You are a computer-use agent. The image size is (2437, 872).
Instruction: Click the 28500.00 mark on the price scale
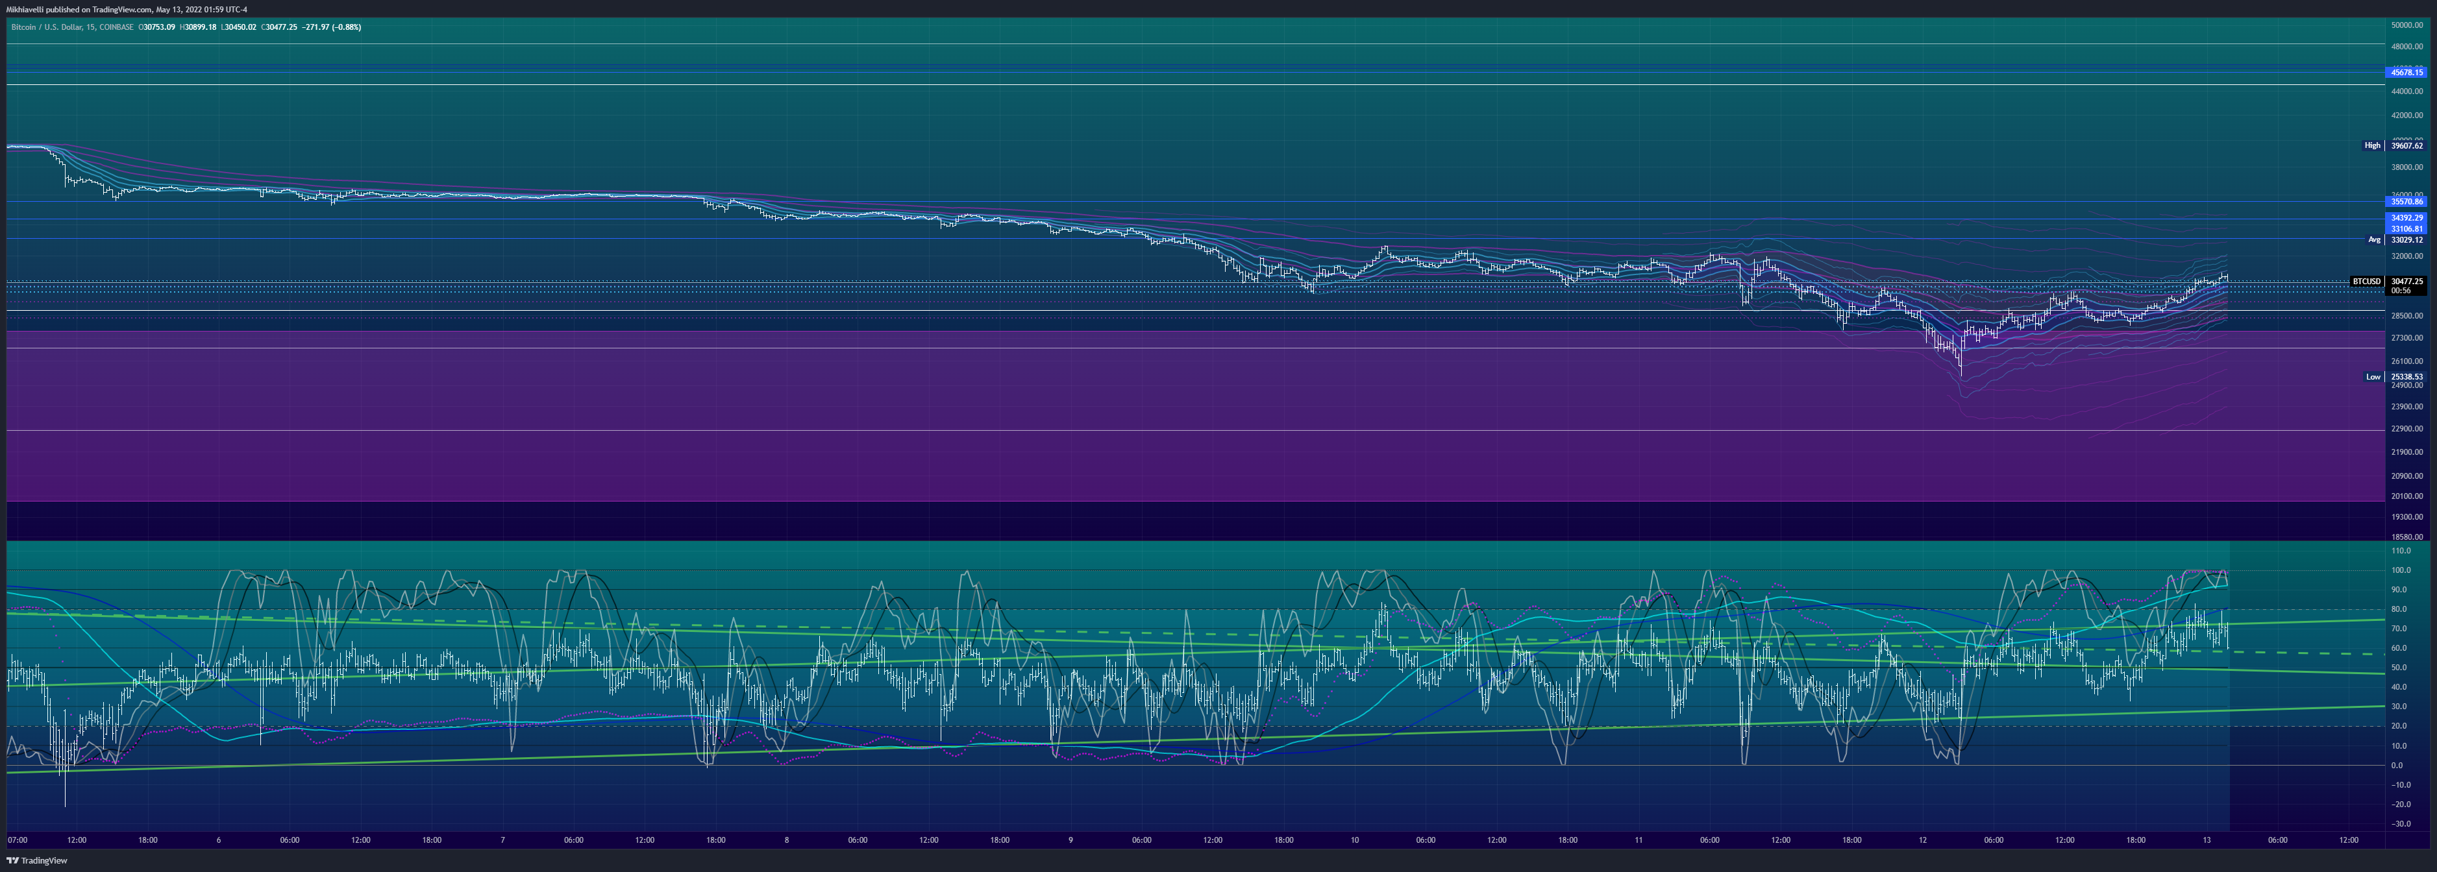(x=2406, y=316)
